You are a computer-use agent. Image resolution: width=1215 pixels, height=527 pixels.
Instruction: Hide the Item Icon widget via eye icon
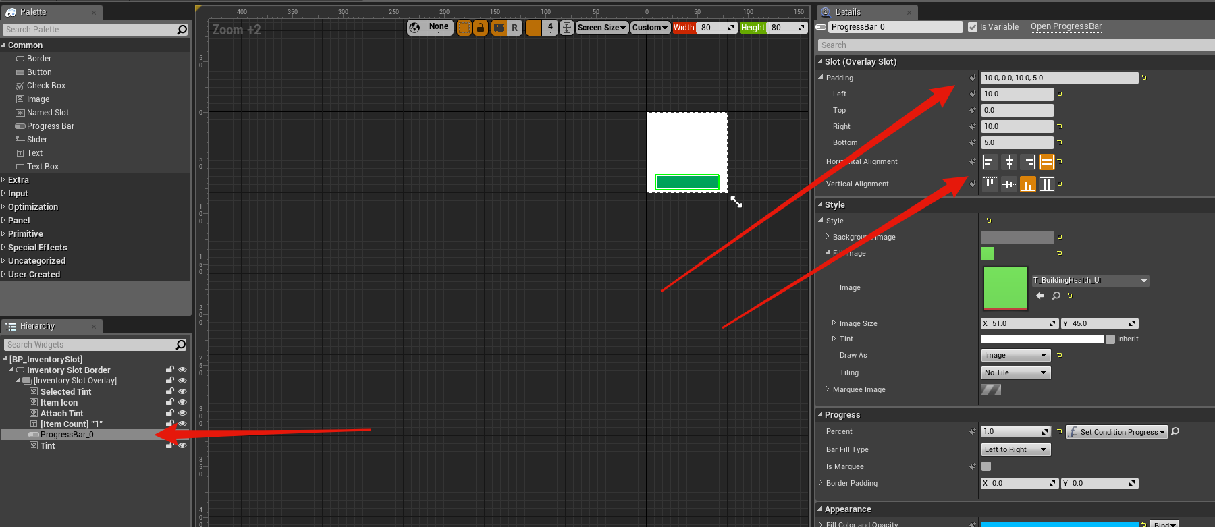click(182, 402)
